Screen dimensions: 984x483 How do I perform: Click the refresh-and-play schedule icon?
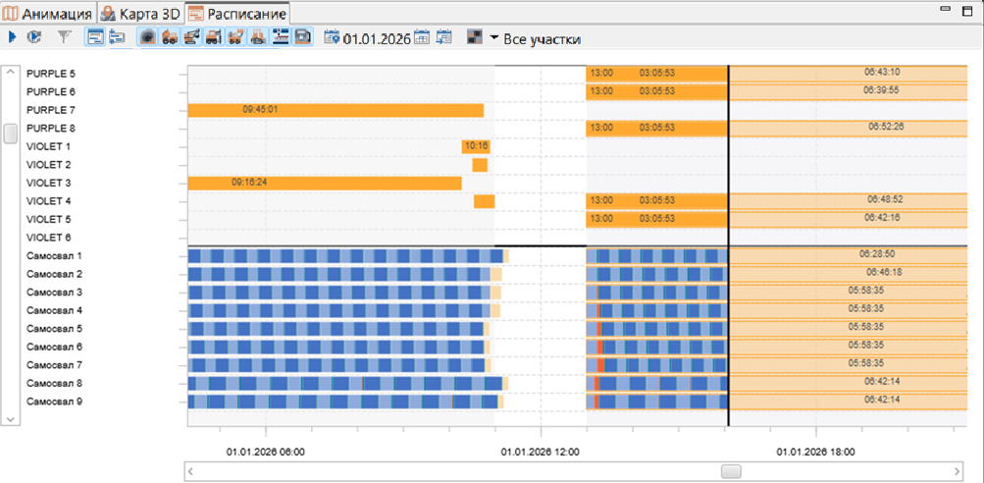[34, 37]
